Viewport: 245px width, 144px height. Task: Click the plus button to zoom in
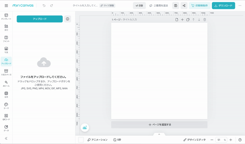click(231, 140)
